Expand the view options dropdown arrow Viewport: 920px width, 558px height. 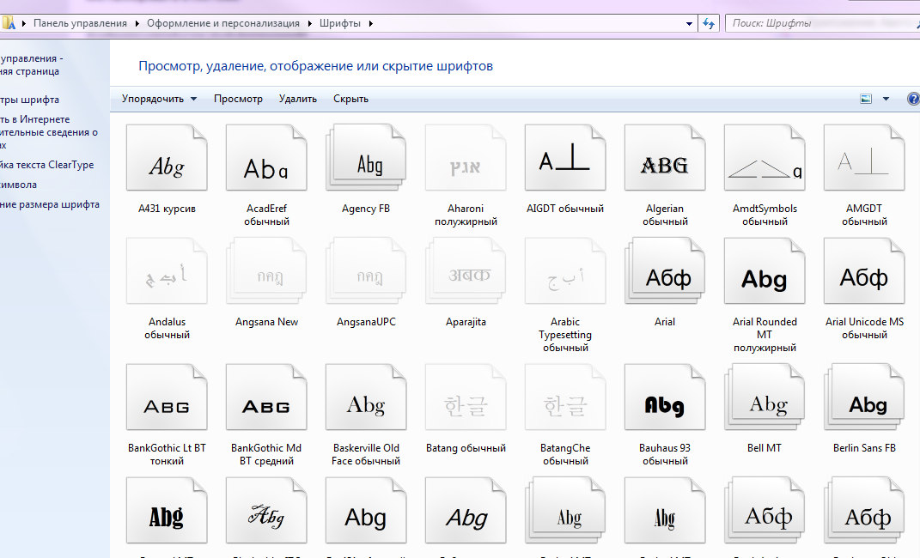point(886,99)
